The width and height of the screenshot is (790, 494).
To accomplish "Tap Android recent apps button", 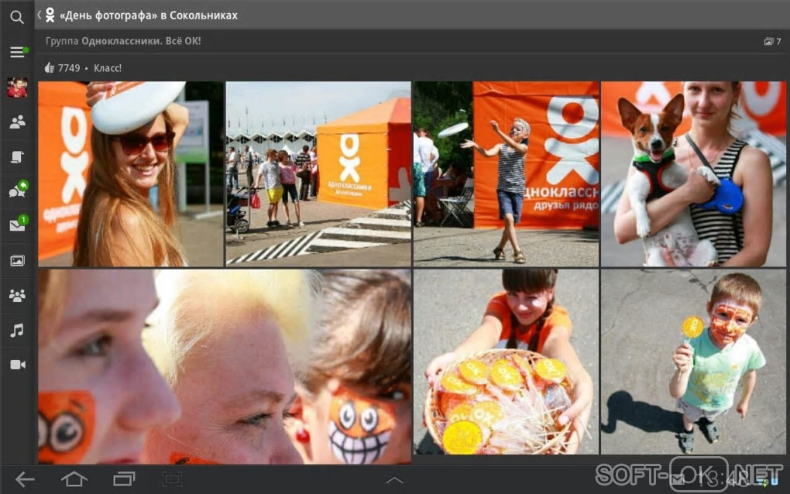I will [124, 479].
